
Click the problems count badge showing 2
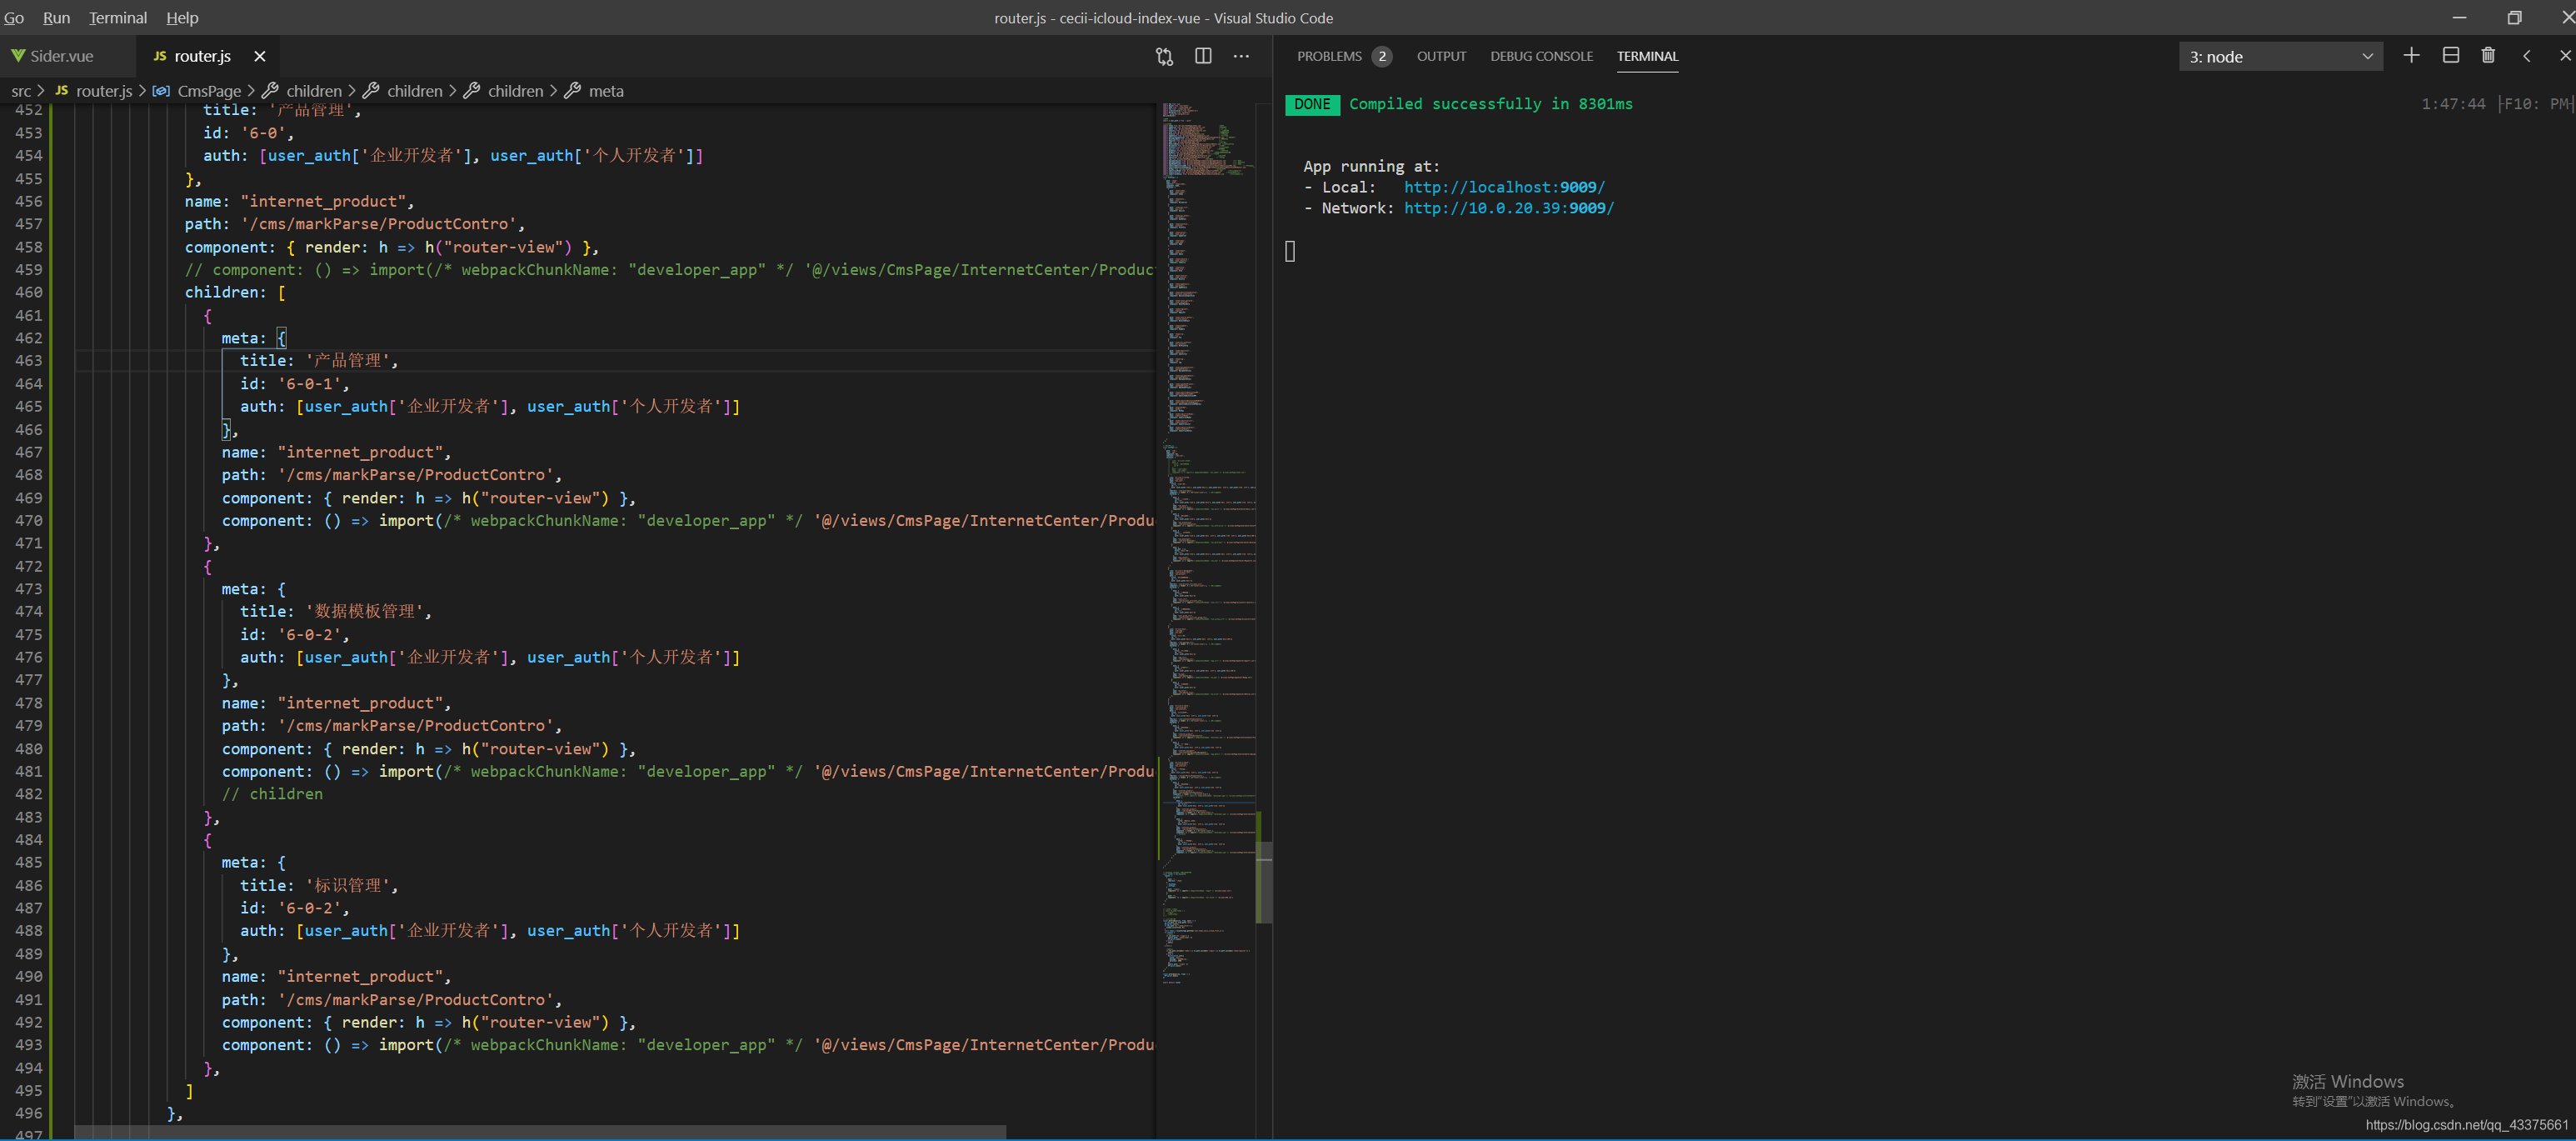tap(1381, 56)
